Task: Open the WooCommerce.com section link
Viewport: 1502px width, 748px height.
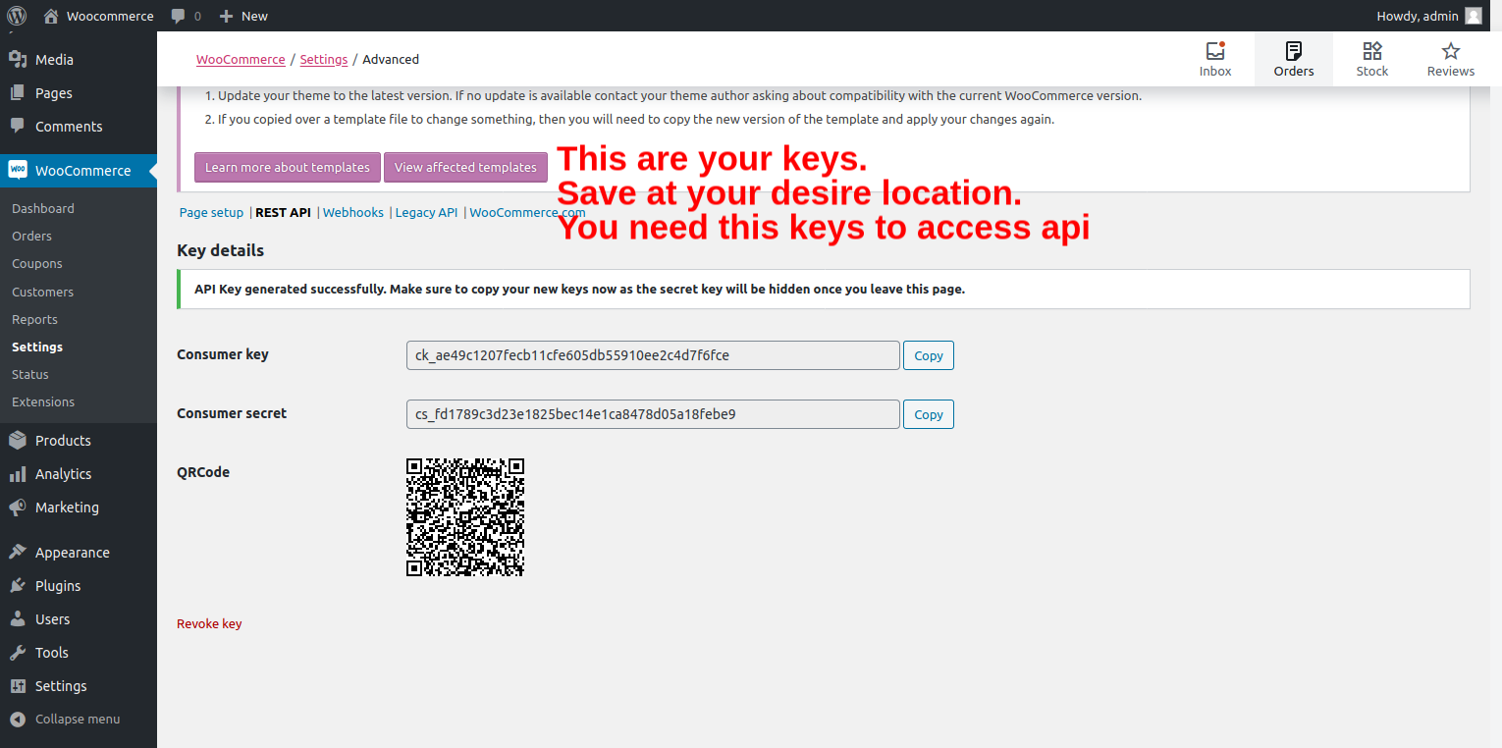Action: point(527,212)
